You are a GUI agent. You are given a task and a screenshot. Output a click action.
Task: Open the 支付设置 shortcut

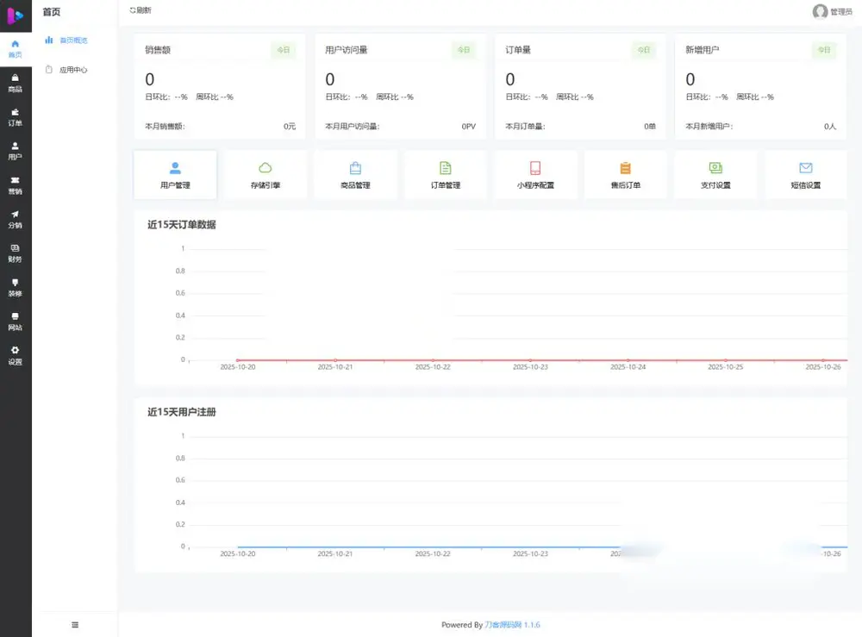[715, 175]
